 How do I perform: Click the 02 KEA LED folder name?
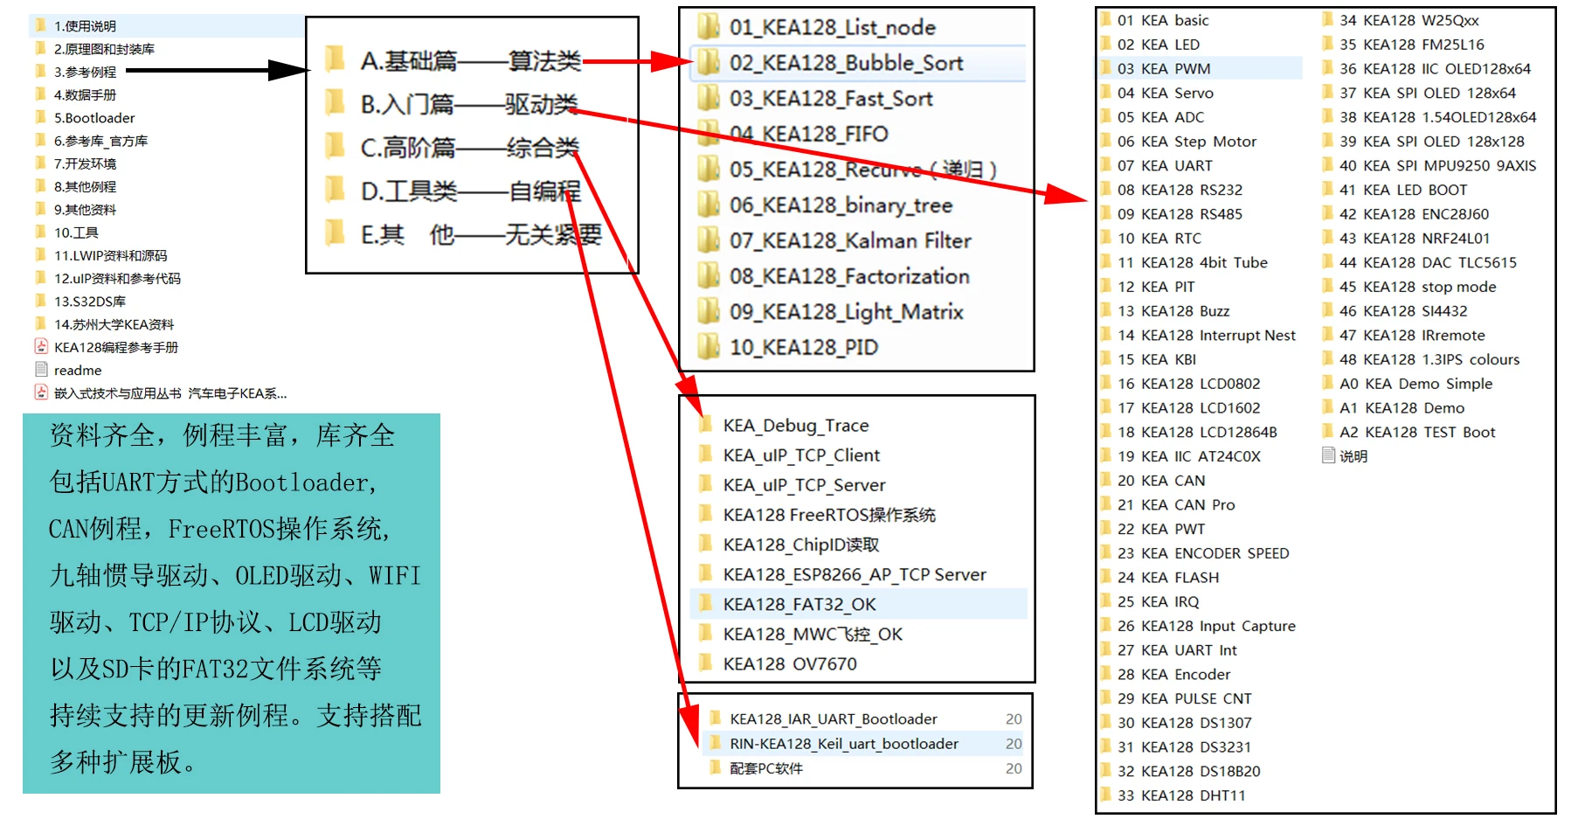point(1159,44)
